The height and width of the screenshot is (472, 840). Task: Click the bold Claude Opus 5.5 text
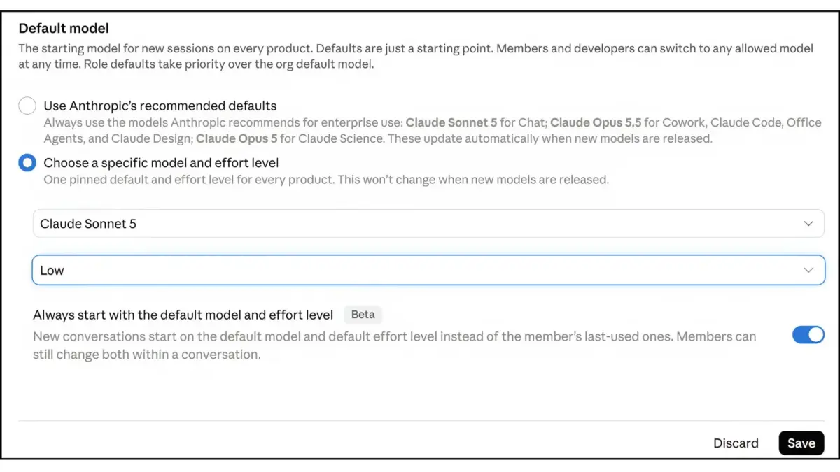pyautogui.click(x=596, y=122)
